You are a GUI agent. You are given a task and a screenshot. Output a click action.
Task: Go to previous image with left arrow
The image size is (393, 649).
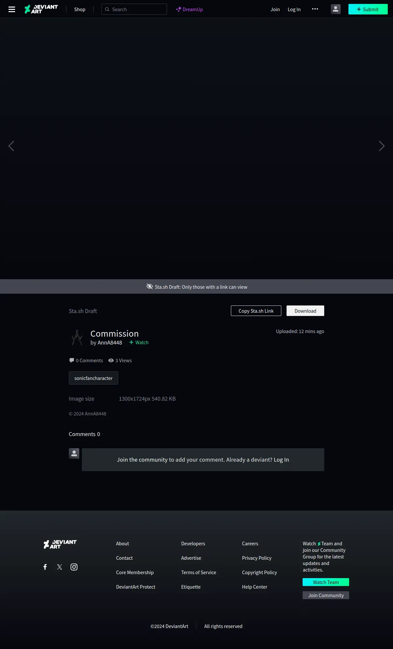[x=11, y=146]
